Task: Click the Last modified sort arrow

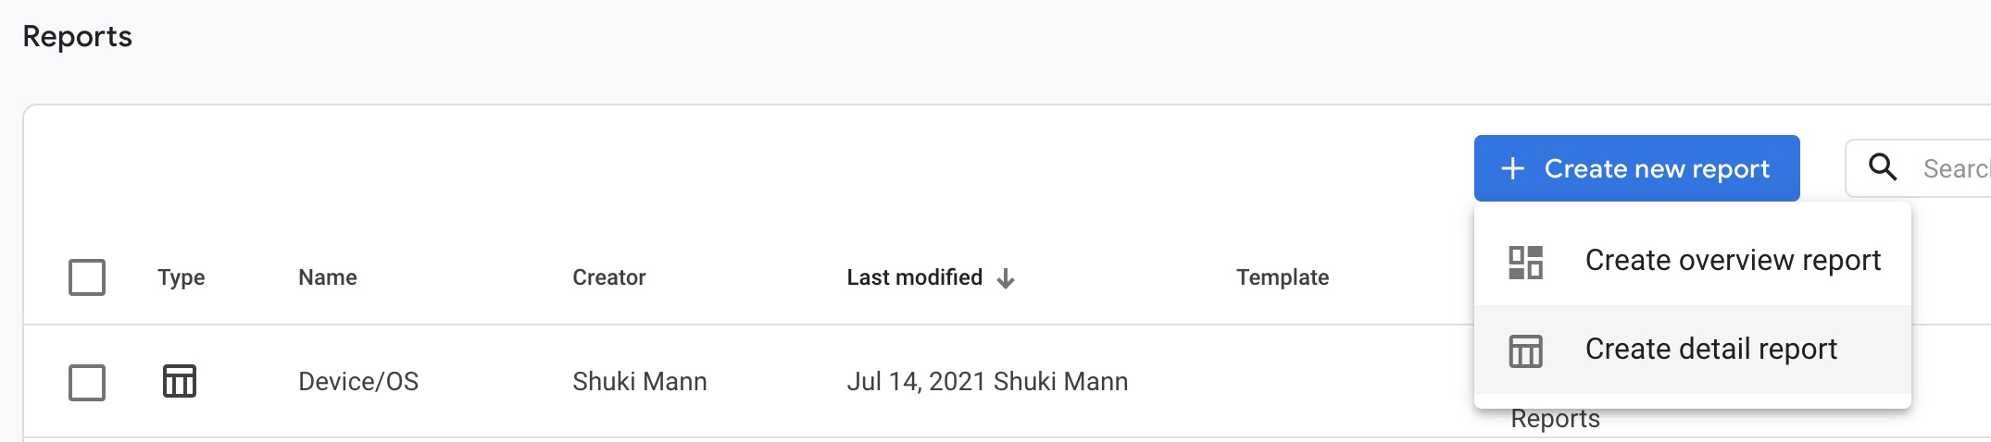Action: click(x=1006, y=278)
